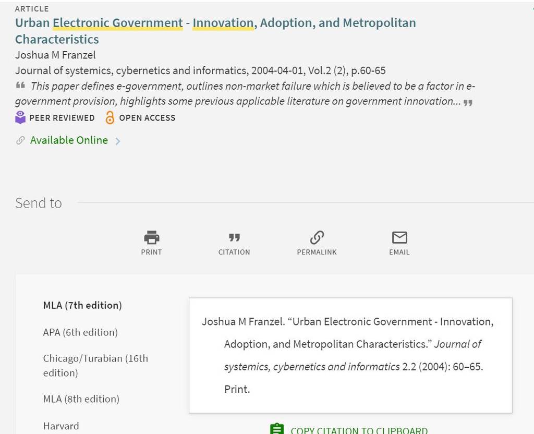
Task: Choose Chicago/Turabian (16th edition) style
Action: (x=95, y=366)
